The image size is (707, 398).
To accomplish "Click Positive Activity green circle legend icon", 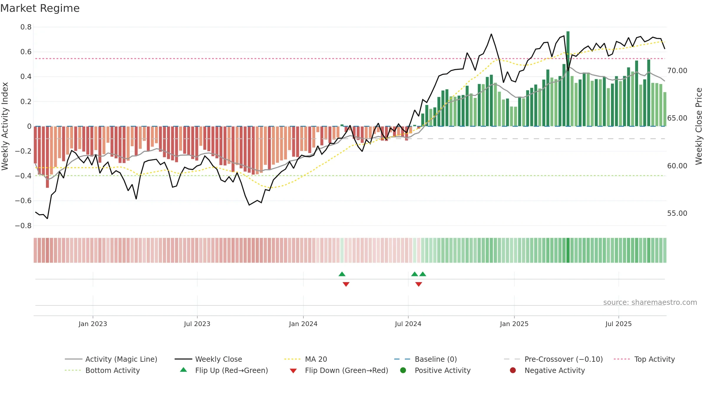I will coord(403,370).
